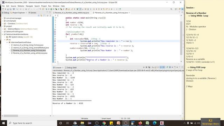Open the Navigate menu
The height and width of the screenshot is (126, 224).
(29, 6)
